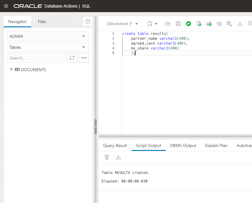Download the script output
This screenshot has height=203, width=252.
[118, 157]
